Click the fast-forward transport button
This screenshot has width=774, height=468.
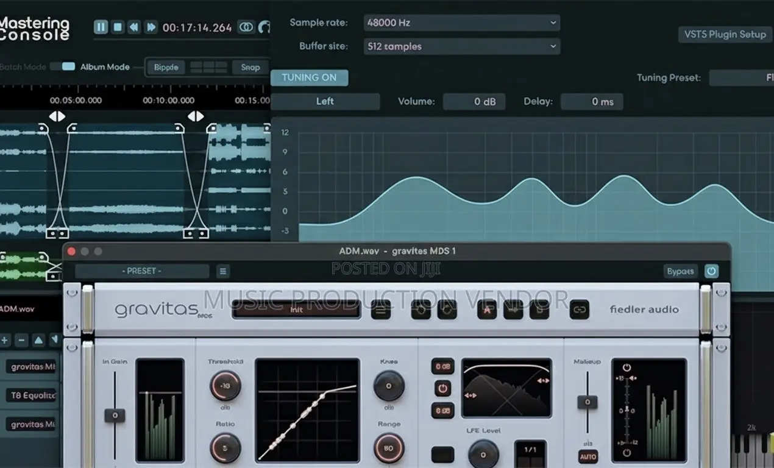[x=151, y=27]
